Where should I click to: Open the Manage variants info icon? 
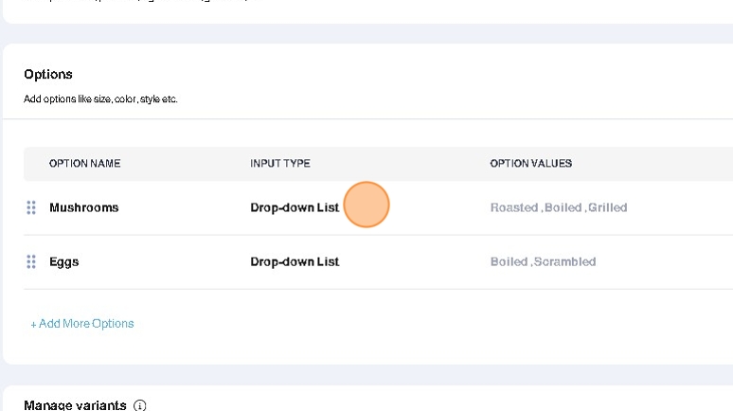pos(140,405)
